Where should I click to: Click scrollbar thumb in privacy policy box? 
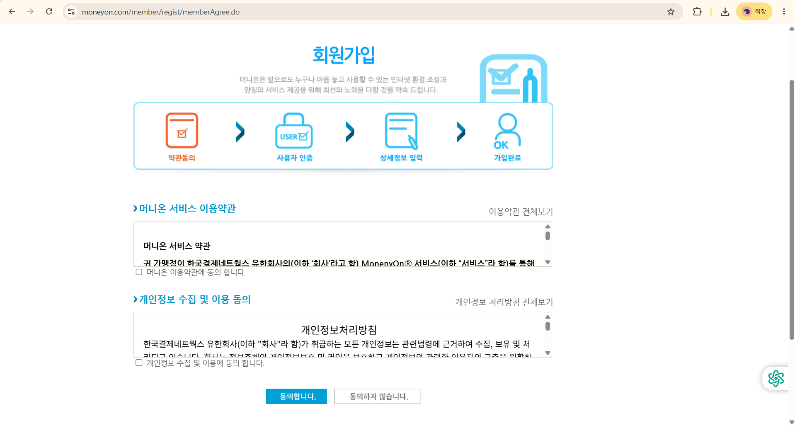pyautogui.click(x=548, y=326)
